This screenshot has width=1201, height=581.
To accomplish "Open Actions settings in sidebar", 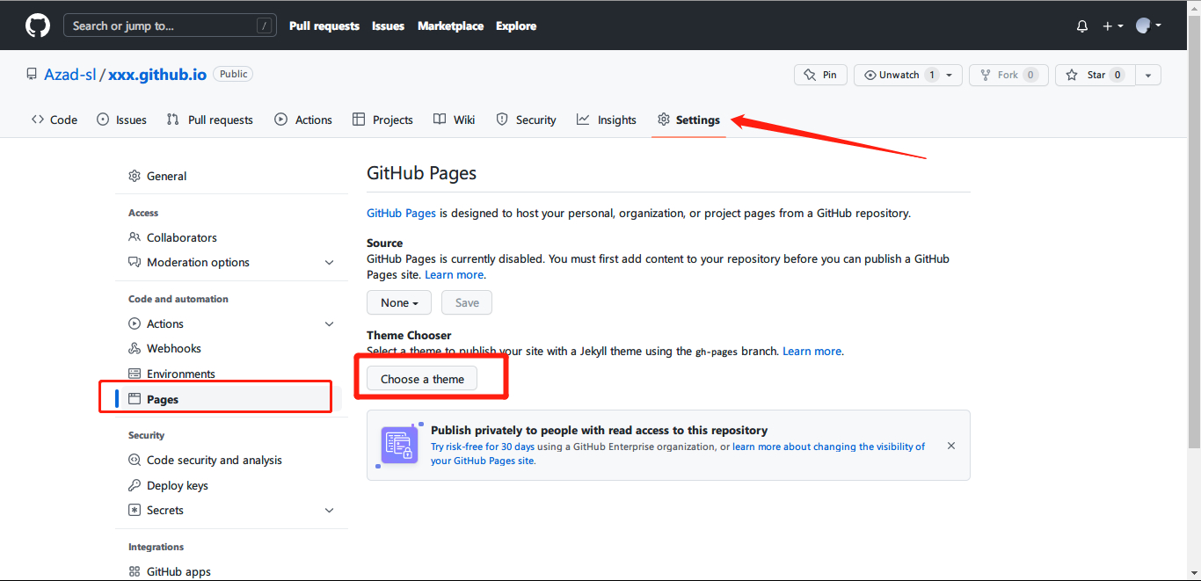I will [x=165, y=323].
